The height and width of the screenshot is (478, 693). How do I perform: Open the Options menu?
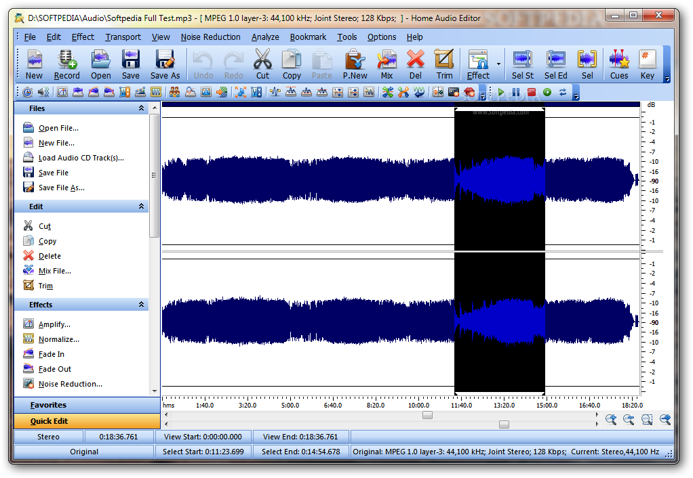coord(381,37)
